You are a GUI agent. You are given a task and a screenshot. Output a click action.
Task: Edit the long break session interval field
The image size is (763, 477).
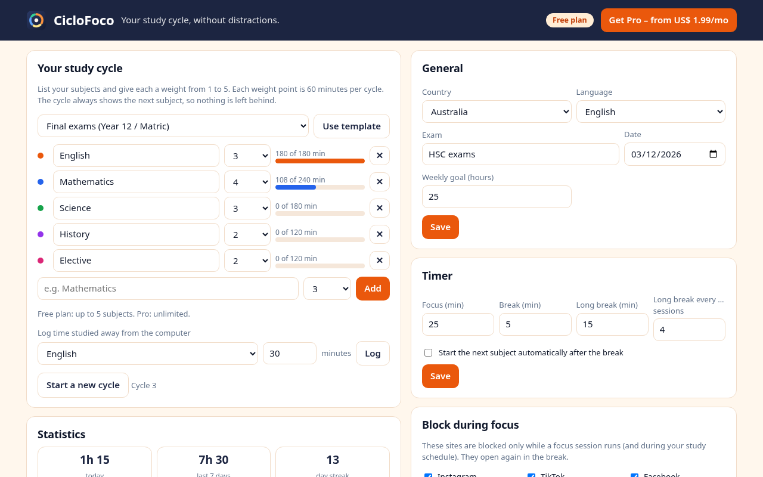click(x=689, y=330)
